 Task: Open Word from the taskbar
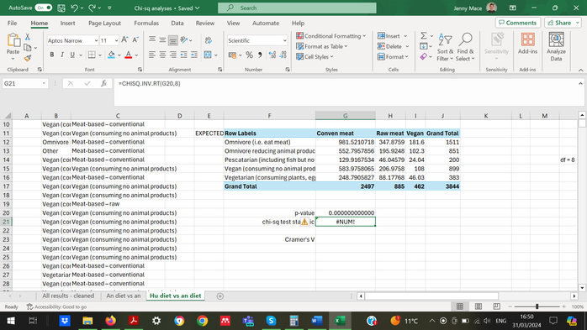pos(317,321)
